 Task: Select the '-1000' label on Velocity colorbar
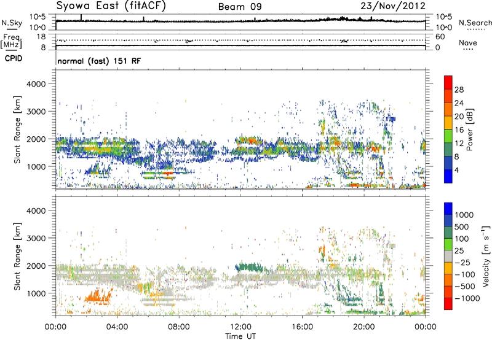tap(467, 298)
